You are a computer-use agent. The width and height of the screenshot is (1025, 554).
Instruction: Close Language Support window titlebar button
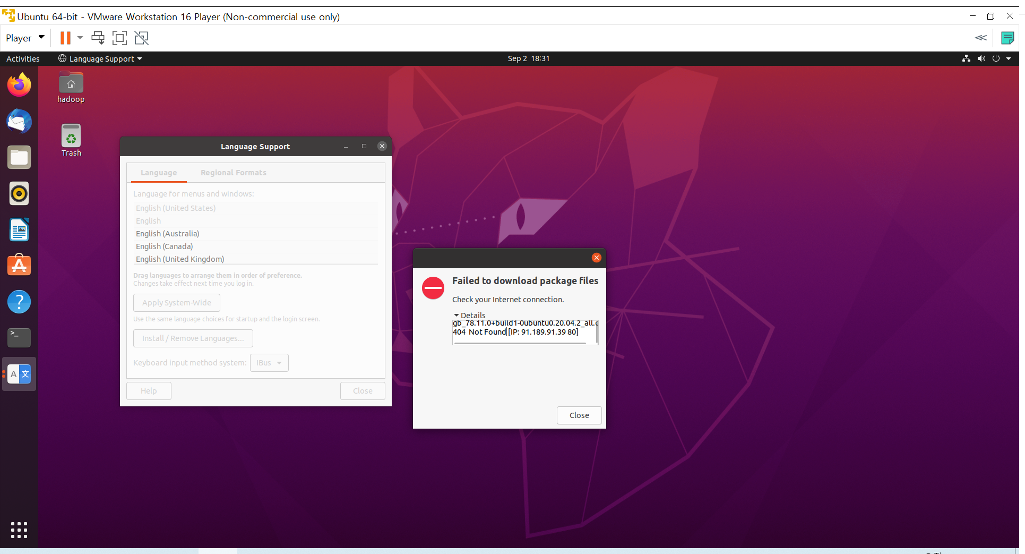(x=382, y=146)
